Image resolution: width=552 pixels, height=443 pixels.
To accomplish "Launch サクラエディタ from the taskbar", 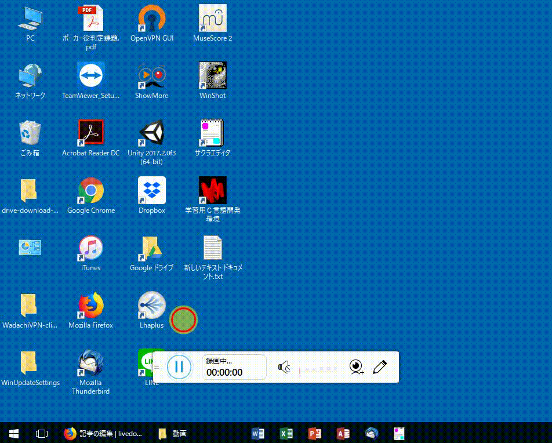I will click(400, 434).
